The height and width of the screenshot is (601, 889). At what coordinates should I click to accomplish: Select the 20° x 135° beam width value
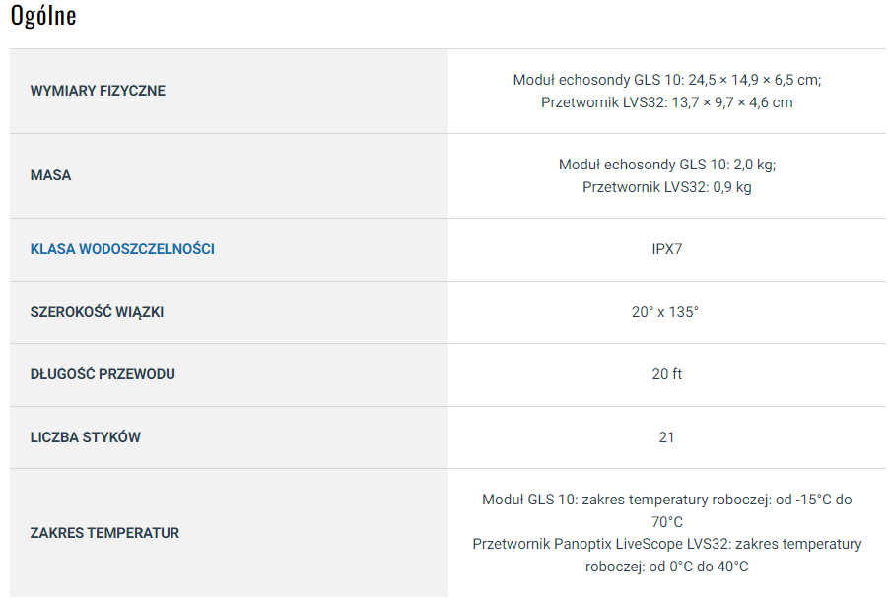coord(666,312)
